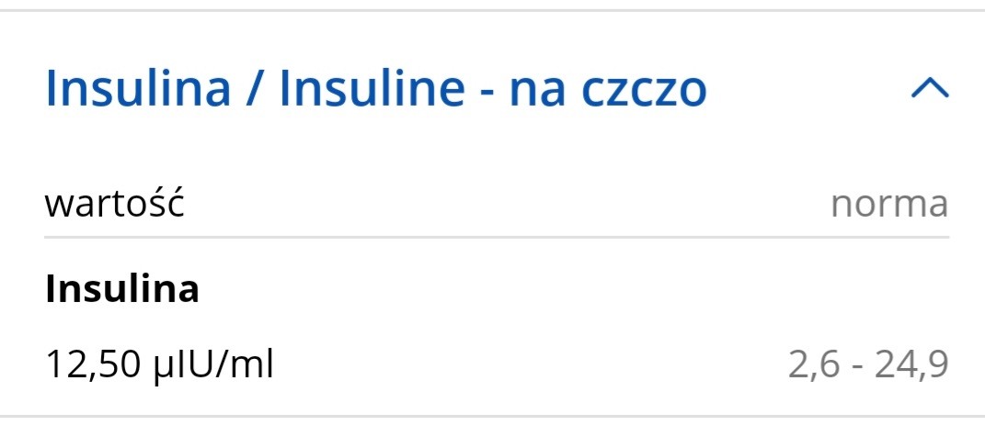Click the lower limit '2,6' in the range
The image size is (985, 448).
[809, 365]
